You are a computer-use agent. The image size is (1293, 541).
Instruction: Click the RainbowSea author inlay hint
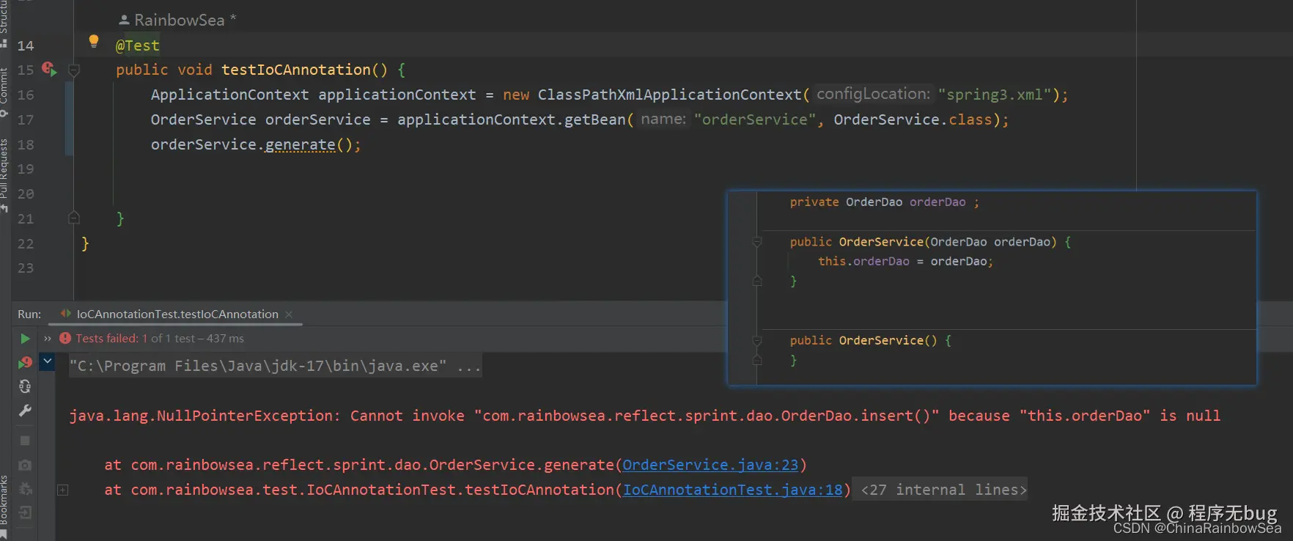point(177,21)
